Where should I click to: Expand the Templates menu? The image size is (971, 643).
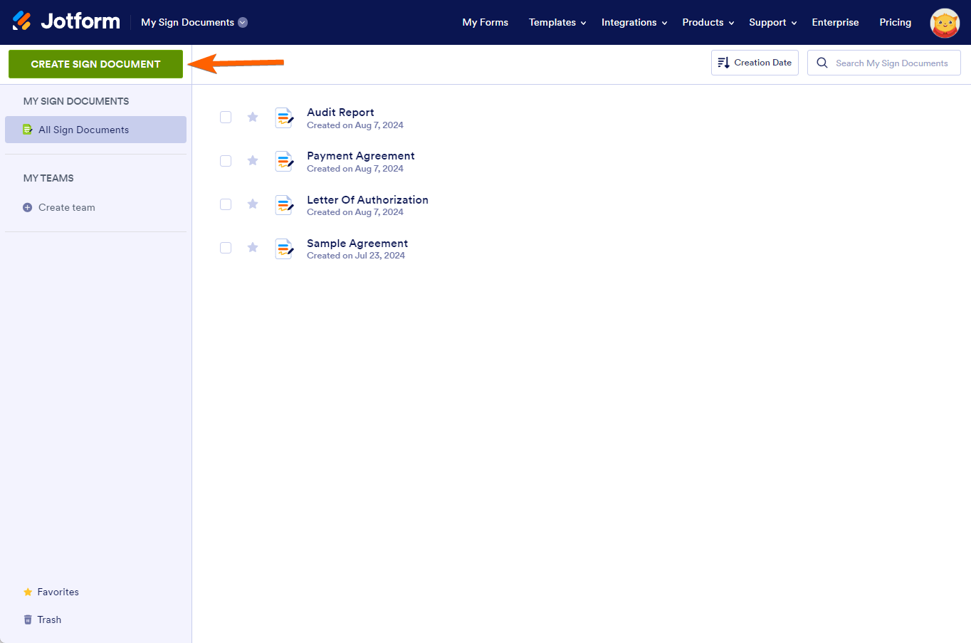(557, 22)
